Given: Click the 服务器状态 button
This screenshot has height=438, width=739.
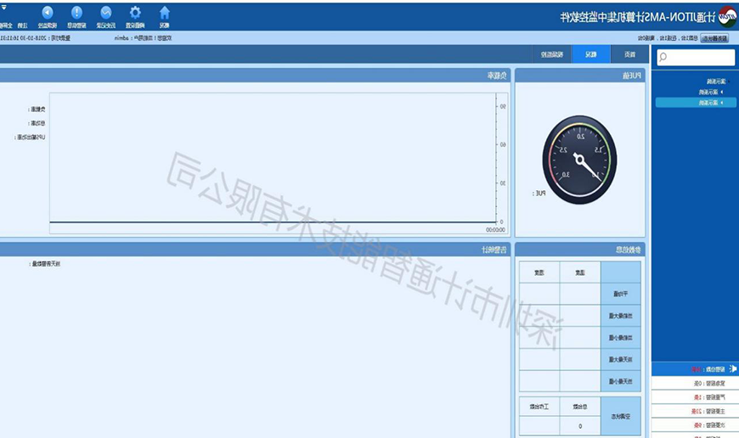Looking at the screenshot, I should (x=718, y=38).
